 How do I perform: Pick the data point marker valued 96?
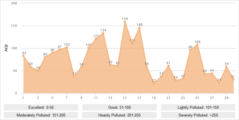190,50
